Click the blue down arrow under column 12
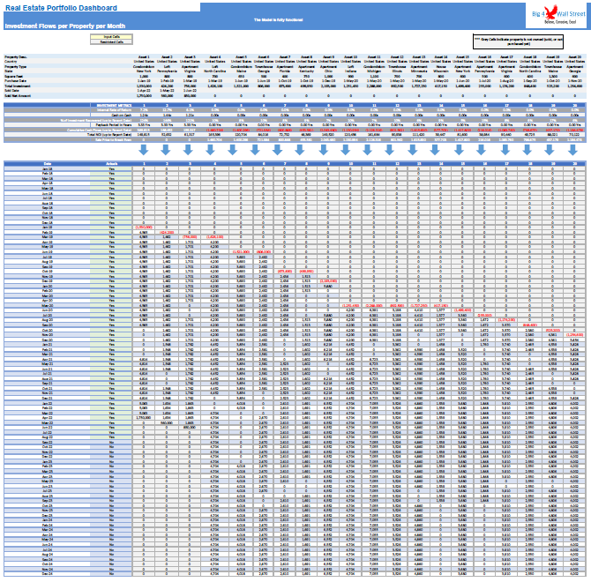 pos(389,150)
